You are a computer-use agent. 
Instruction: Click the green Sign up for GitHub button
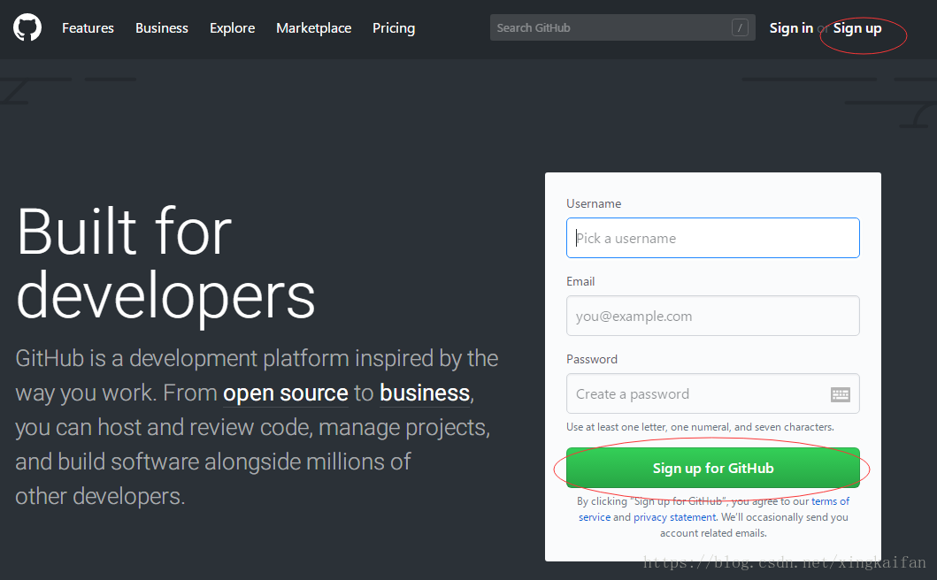point(713,468)
